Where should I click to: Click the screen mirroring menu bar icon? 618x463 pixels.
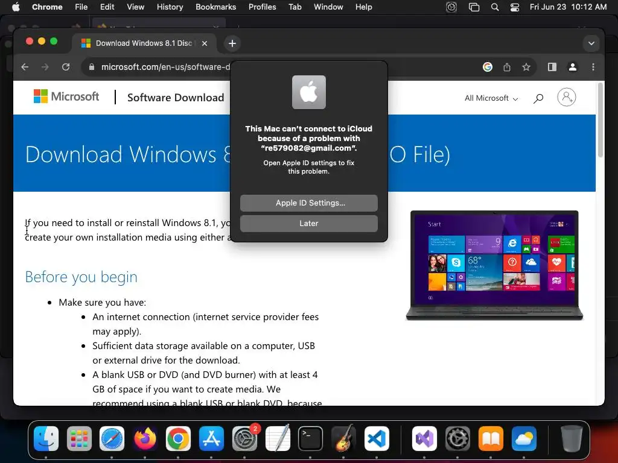click(474, 7)
